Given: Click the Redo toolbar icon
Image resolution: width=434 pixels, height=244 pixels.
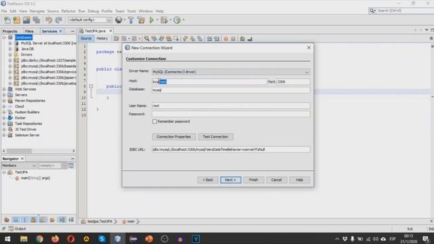Looking at the screenshot, I should coord(58,20).
